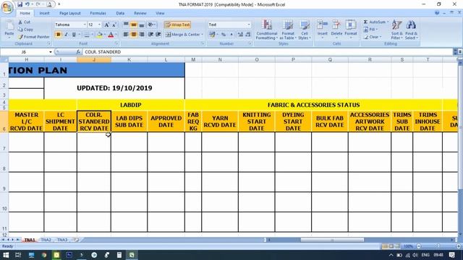This screenshot has height=260, width=463.
Task: Apply fill color to the cell
Action: 100,35
